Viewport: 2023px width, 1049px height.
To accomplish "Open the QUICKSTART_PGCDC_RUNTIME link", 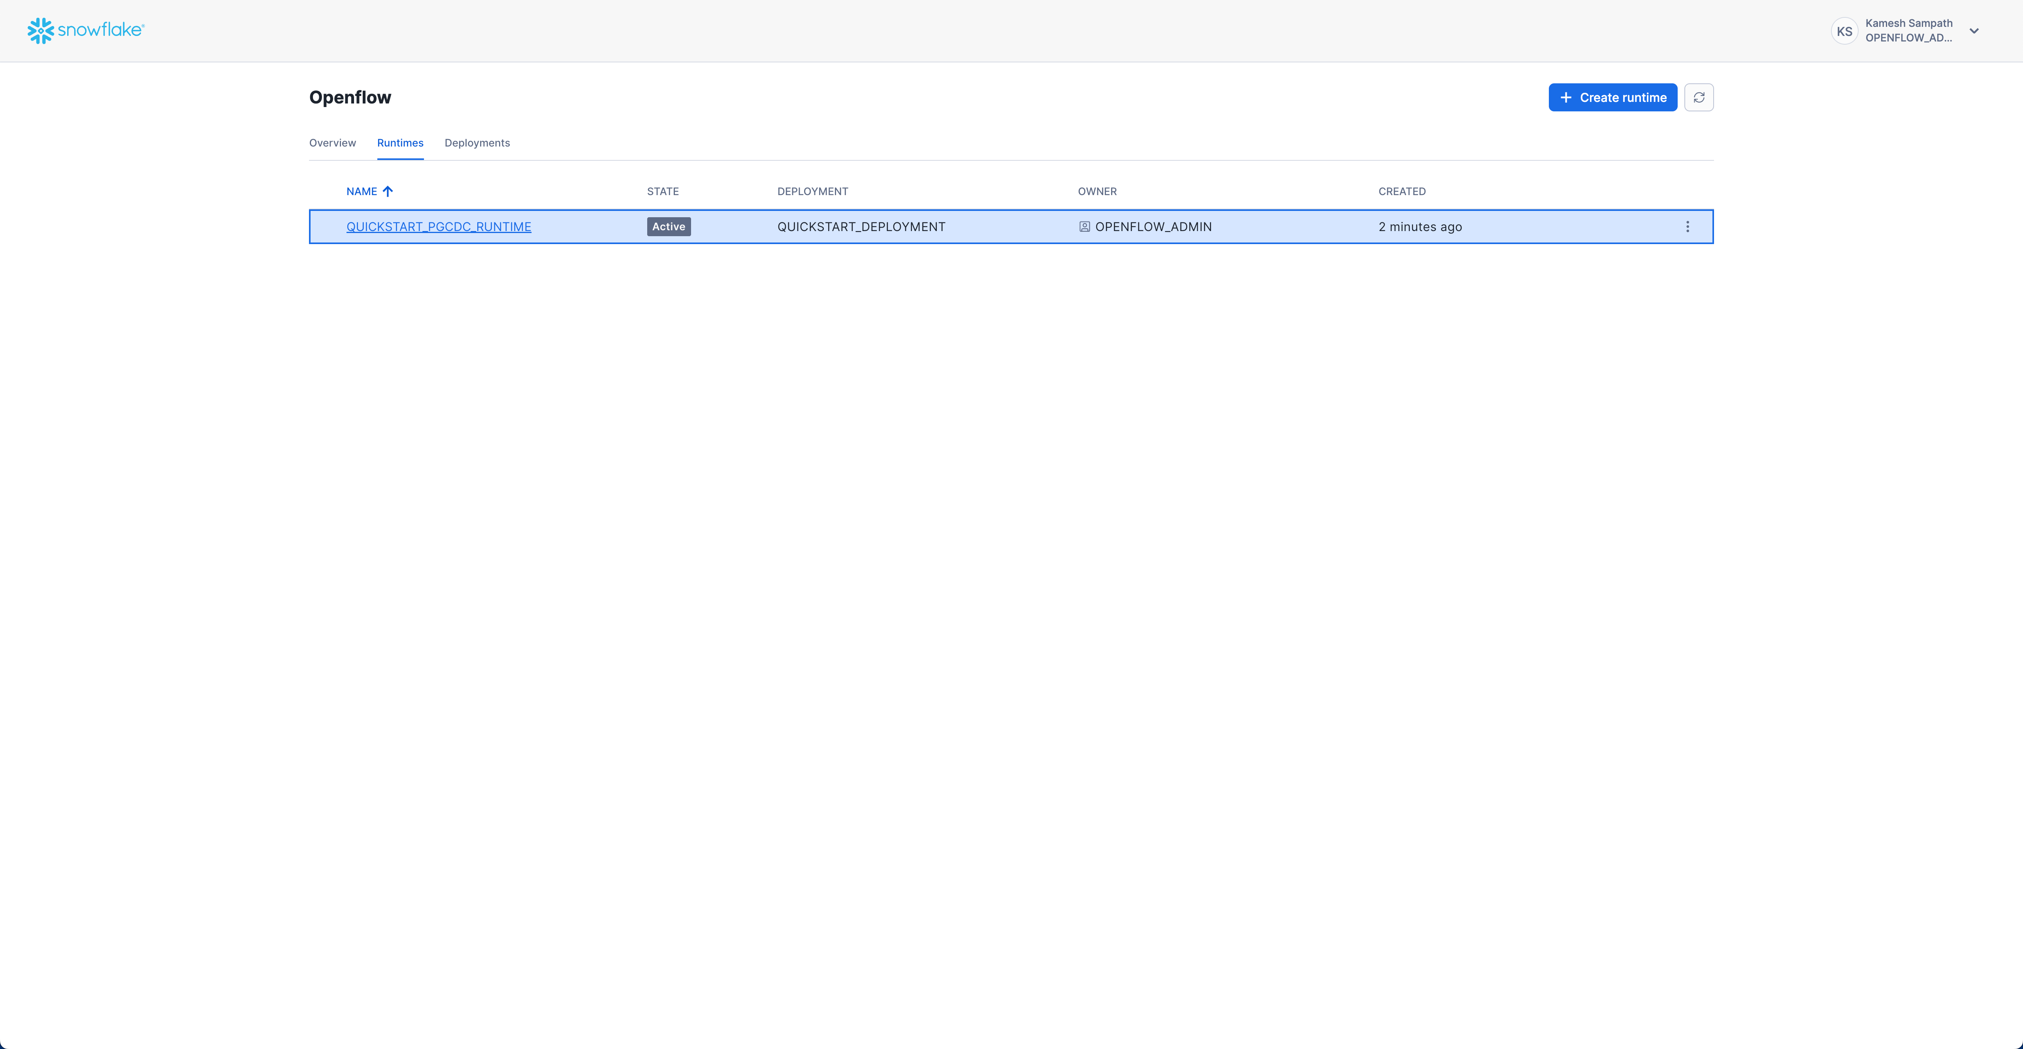I will point(438,227).
